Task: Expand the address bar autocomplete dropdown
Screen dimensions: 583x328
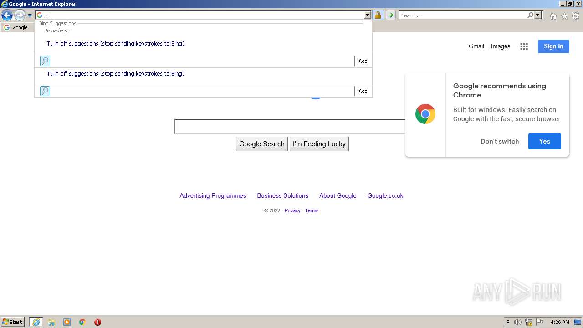Action: tap(367, 15)
